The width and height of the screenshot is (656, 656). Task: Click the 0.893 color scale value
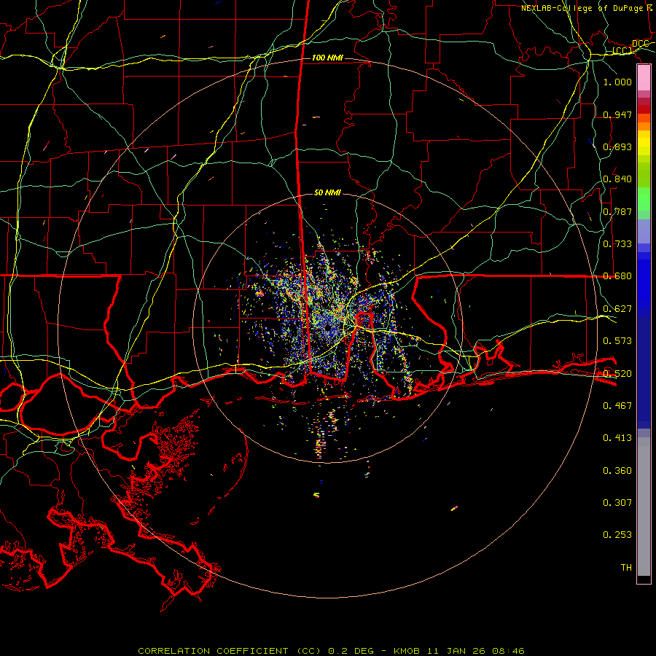pyautogui.click(x=617, y=147)
